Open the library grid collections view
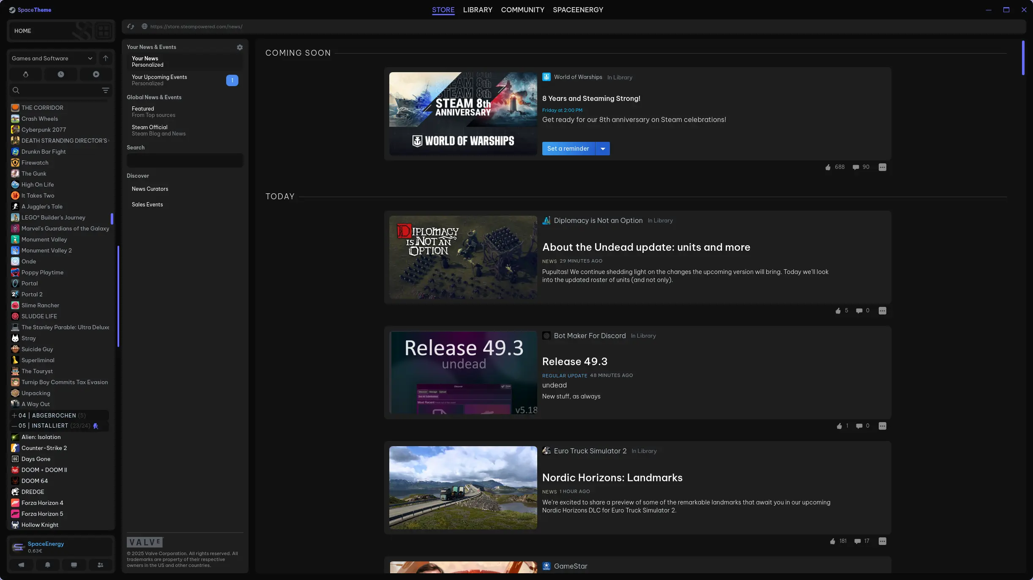This screenshot has height=580, width=1033. tap(103, 31)
